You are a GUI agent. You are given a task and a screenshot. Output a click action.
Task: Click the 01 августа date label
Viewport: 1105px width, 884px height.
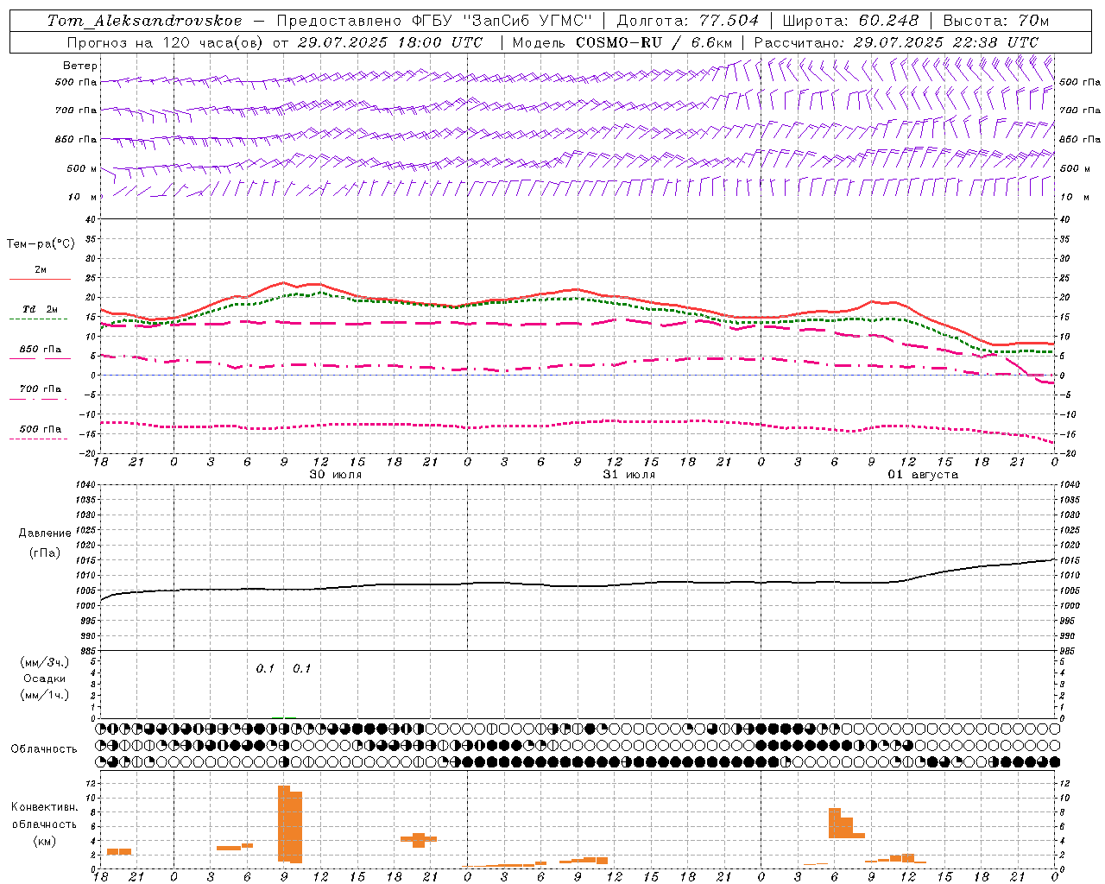tap(923, 475)
